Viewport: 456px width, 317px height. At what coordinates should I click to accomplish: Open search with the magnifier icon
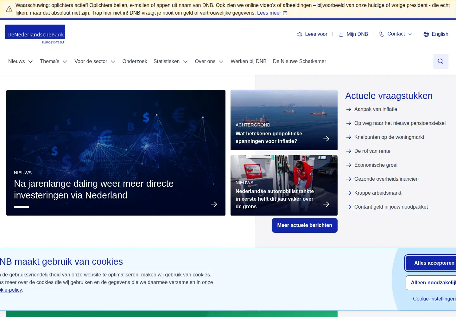[441, 61]
